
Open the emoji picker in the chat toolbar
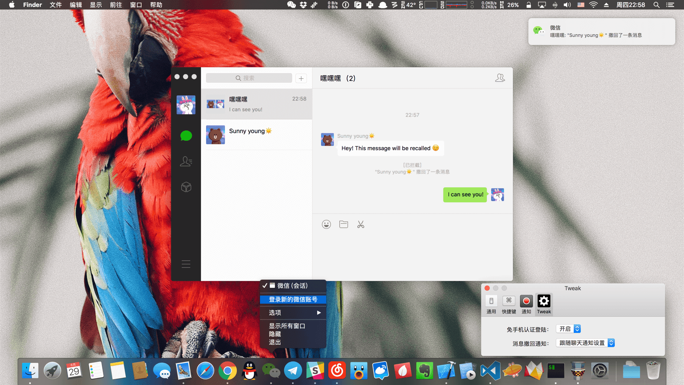tap(326, 224)
